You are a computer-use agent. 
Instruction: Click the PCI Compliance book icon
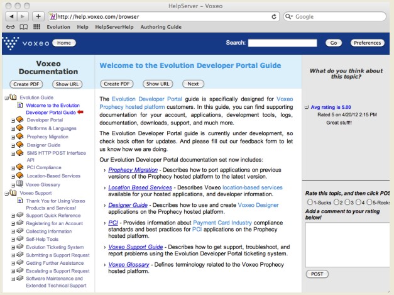click(x=20, y=167)
